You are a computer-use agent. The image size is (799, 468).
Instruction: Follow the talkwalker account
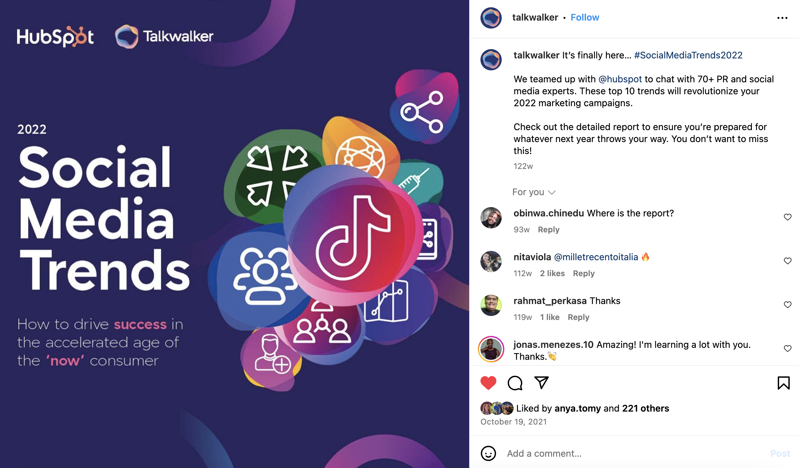click(585, 17)
